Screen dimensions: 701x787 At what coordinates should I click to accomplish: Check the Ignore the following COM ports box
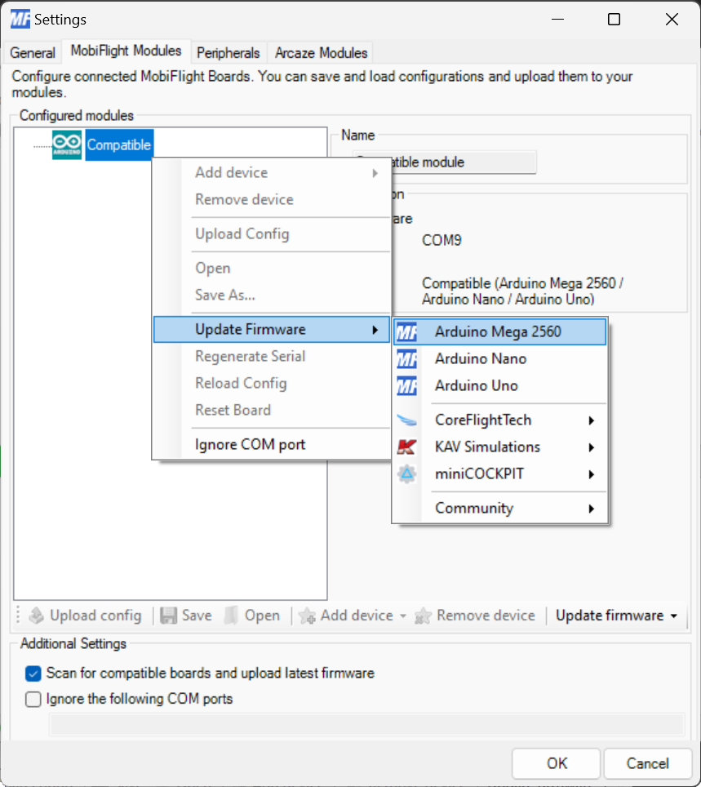(x=33, y=699)
